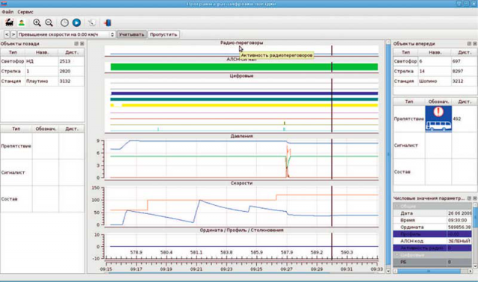Expand the Цифровые group in parameters panel
This screenshot has width=478, height=282.
[397, 255]
